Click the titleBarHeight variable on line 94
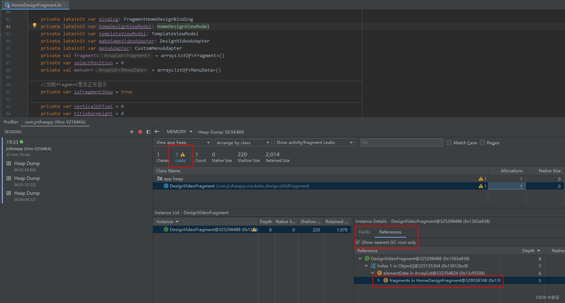This screenshot has width=565, height=303. click(93, 113)
